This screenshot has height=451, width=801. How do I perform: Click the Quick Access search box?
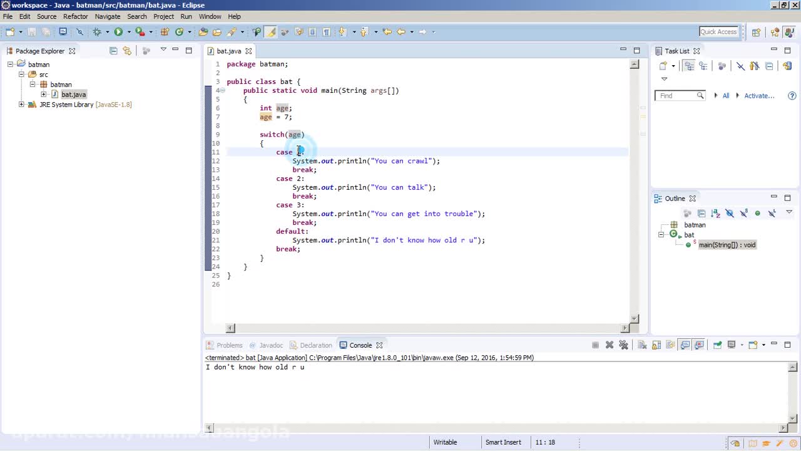[x=718, y=32]
